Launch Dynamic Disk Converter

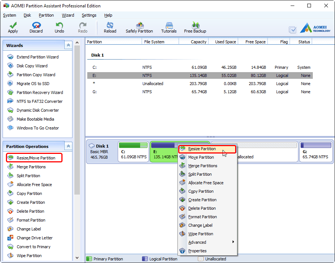[x=33, y=110]
